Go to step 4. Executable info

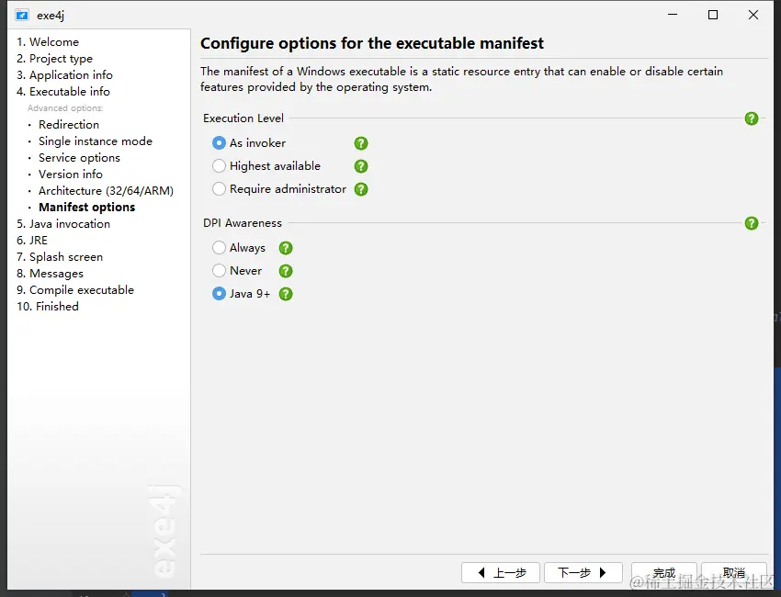click(63, 92)
